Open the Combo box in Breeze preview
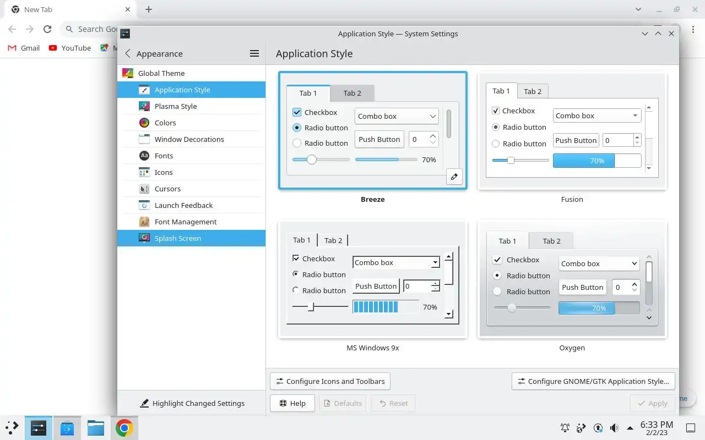This screenshot has width=705, height=440. [397, 116]
